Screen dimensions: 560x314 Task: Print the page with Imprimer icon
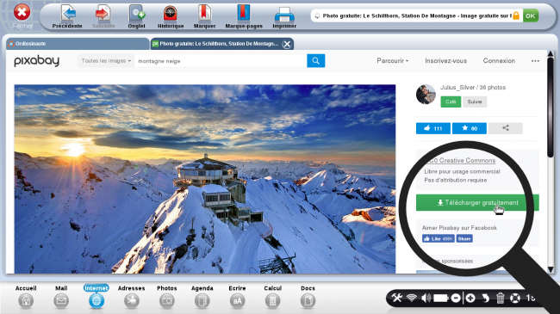[284, 15]
